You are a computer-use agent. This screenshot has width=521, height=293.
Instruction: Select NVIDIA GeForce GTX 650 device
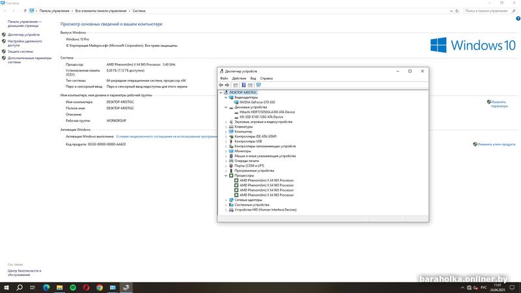pos(257,102)
